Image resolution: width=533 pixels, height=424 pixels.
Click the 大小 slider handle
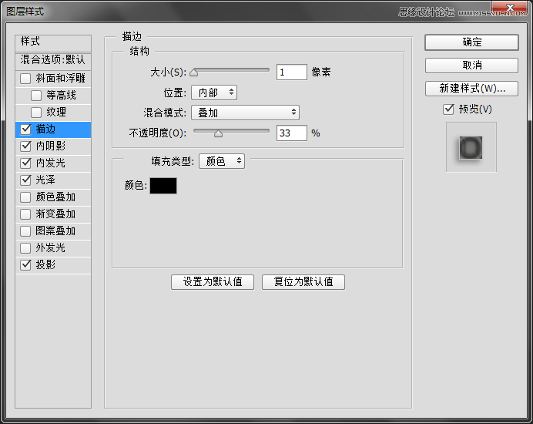(194, 72)
